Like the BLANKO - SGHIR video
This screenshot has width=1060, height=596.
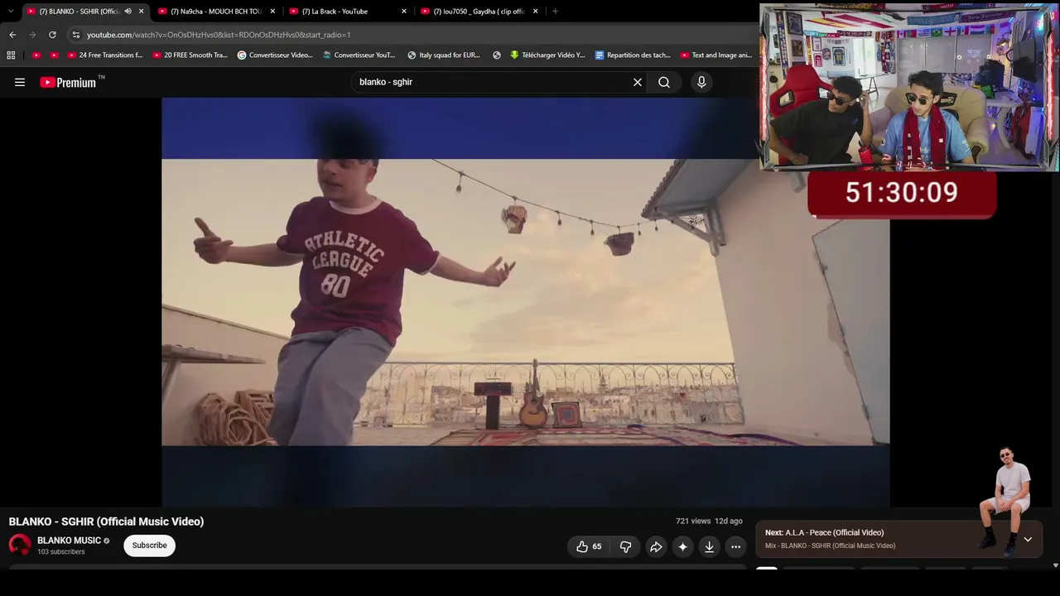pos(589,546)
